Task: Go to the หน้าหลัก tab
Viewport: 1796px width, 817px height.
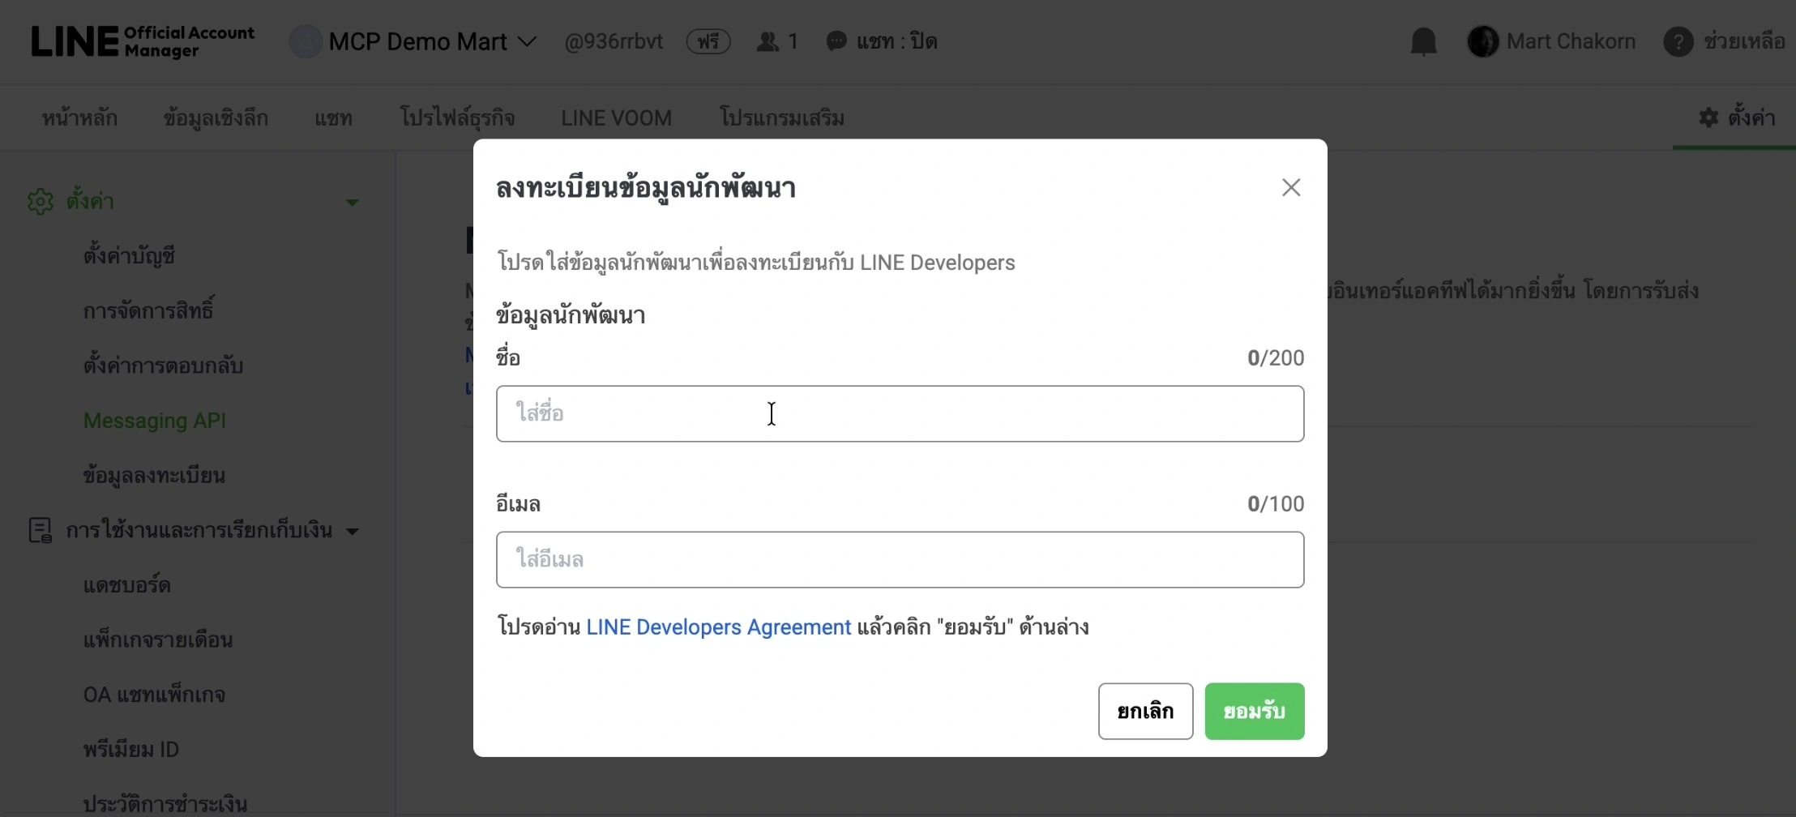Action: [79, 118]
